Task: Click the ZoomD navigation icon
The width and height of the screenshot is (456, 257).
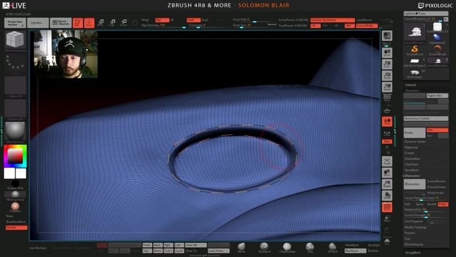Action: (x=387, y=184)
